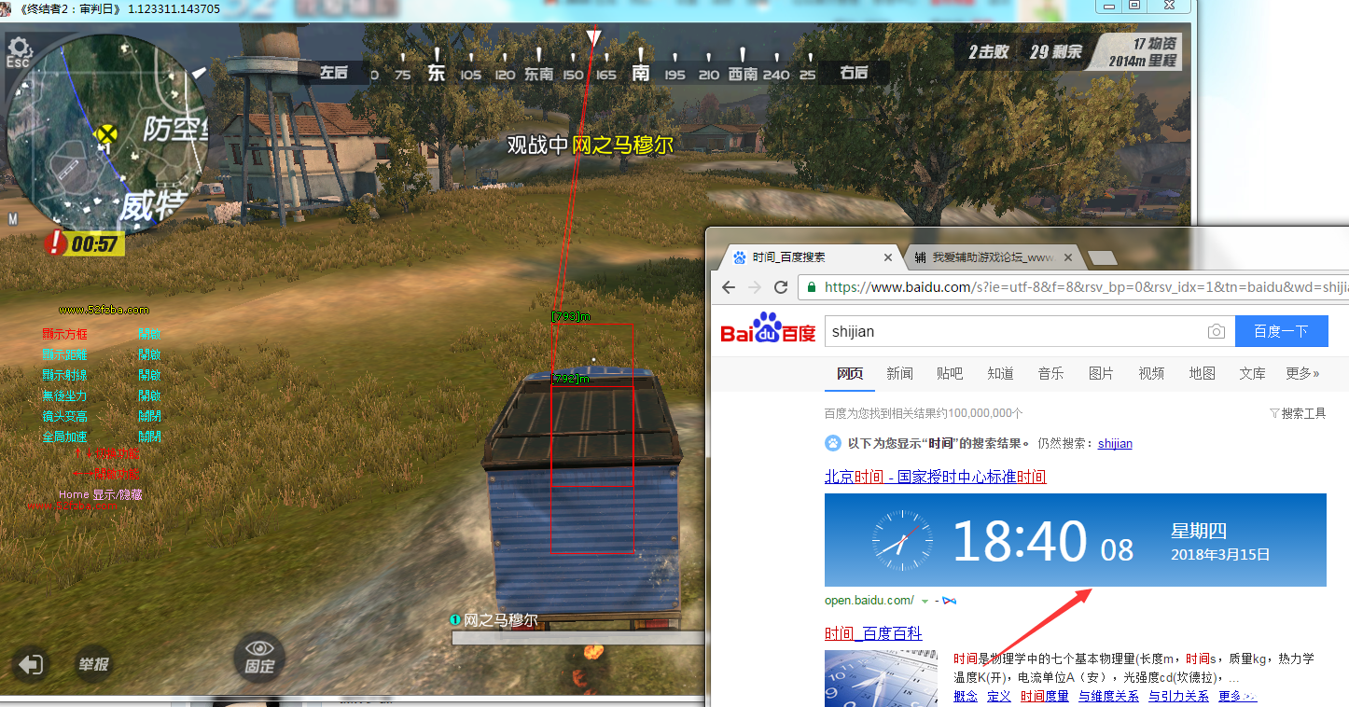Select the 知道 search category
The image size is (1349, 707).
pos(1000,373)
